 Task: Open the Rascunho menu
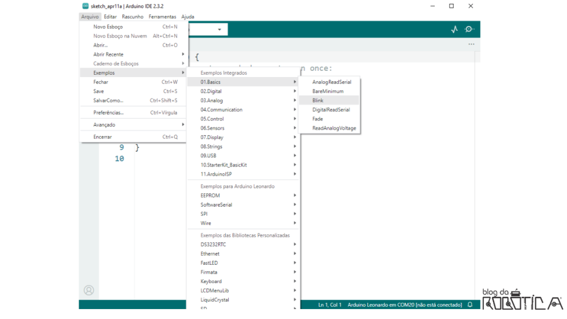coord(132,17)
